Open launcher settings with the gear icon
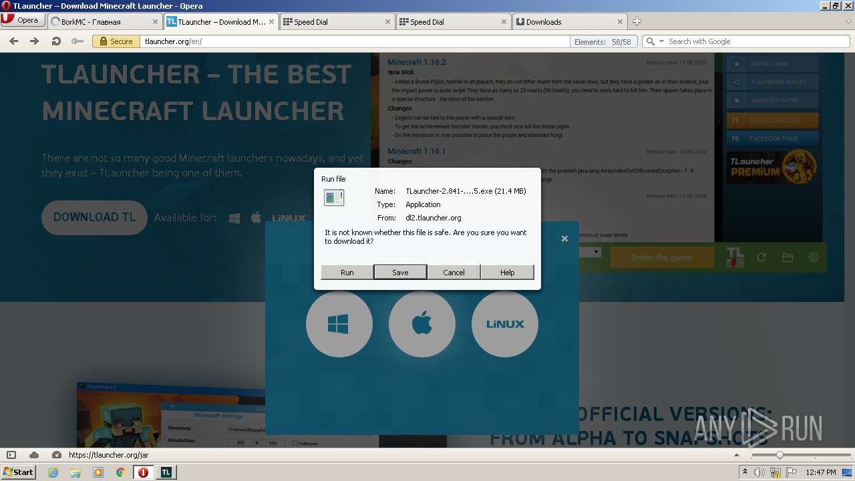This screenshot has width=855, height=481. (x=814, y=257)
